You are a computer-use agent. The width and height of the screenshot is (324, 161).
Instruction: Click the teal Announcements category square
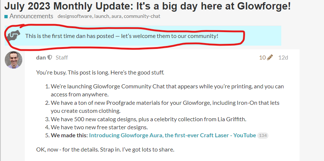[x=6, y=16]
